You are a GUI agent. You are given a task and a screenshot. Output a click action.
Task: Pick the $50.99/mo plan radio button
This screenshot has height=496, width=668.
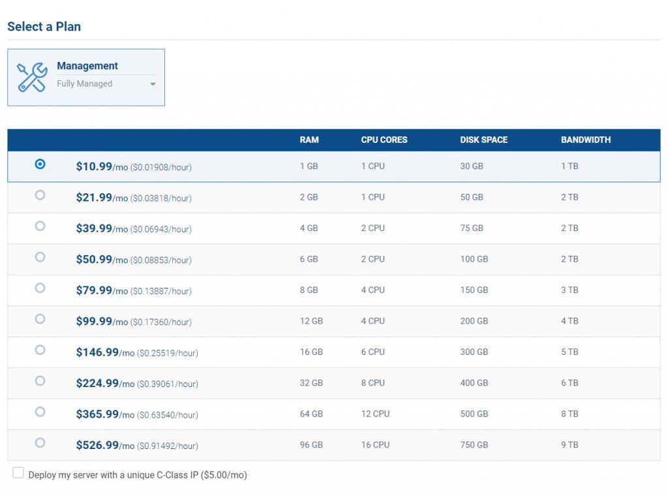40,257
